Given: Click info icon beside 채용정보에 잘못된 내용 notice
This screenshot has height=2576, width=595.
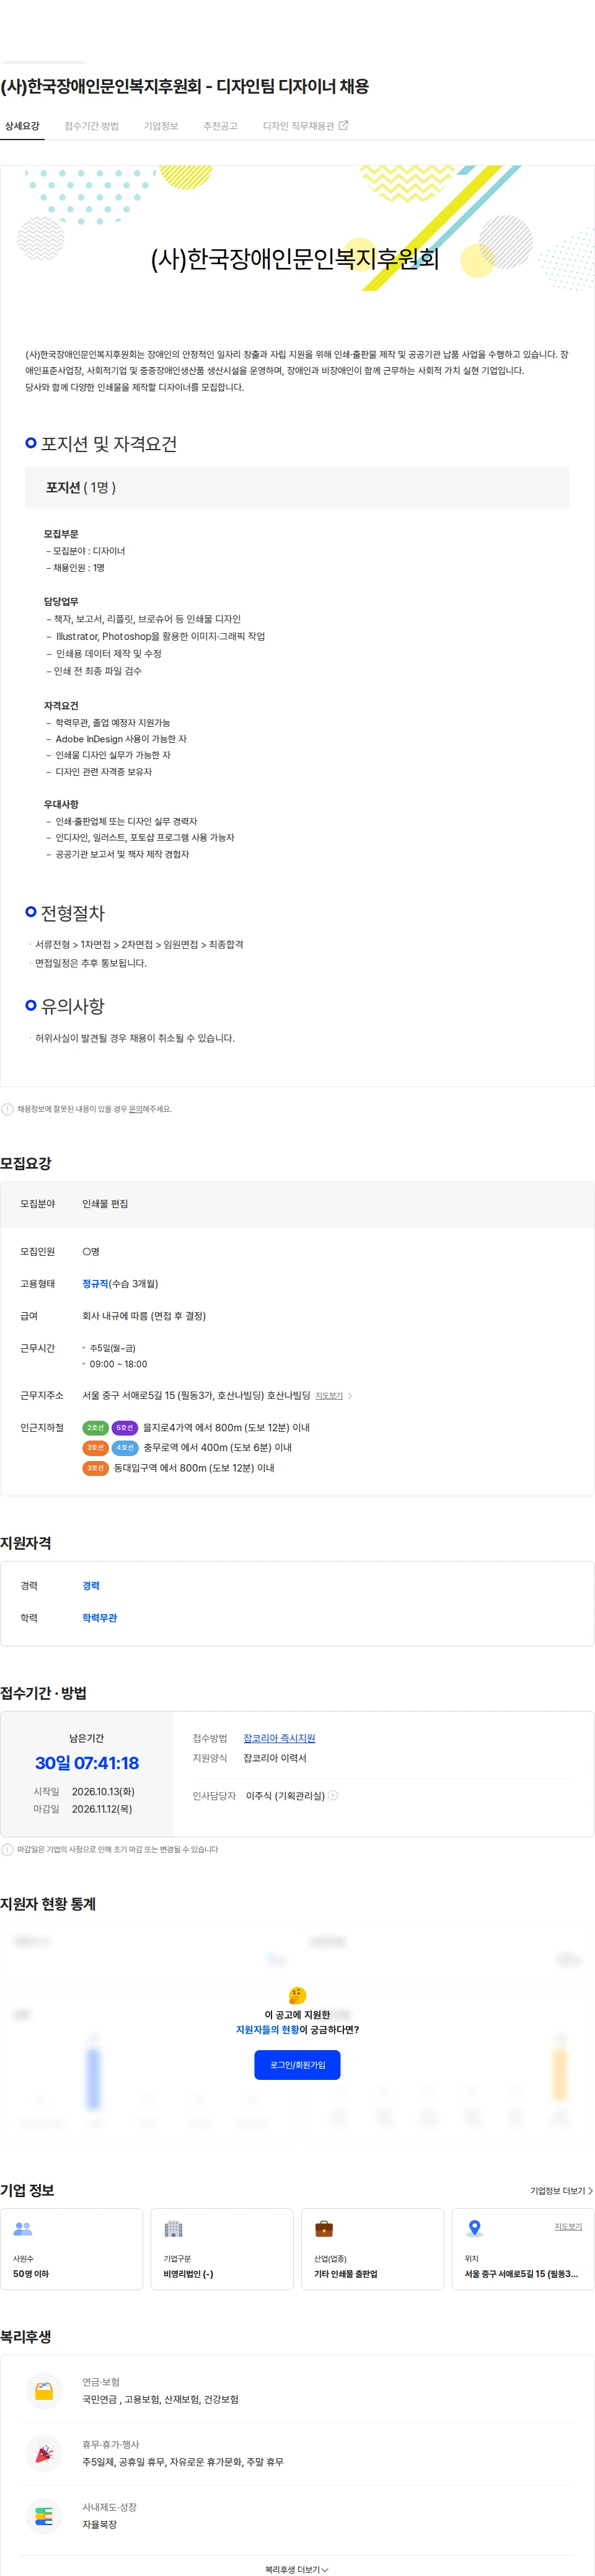Looking at the screenshot, I should point(8,1108).
